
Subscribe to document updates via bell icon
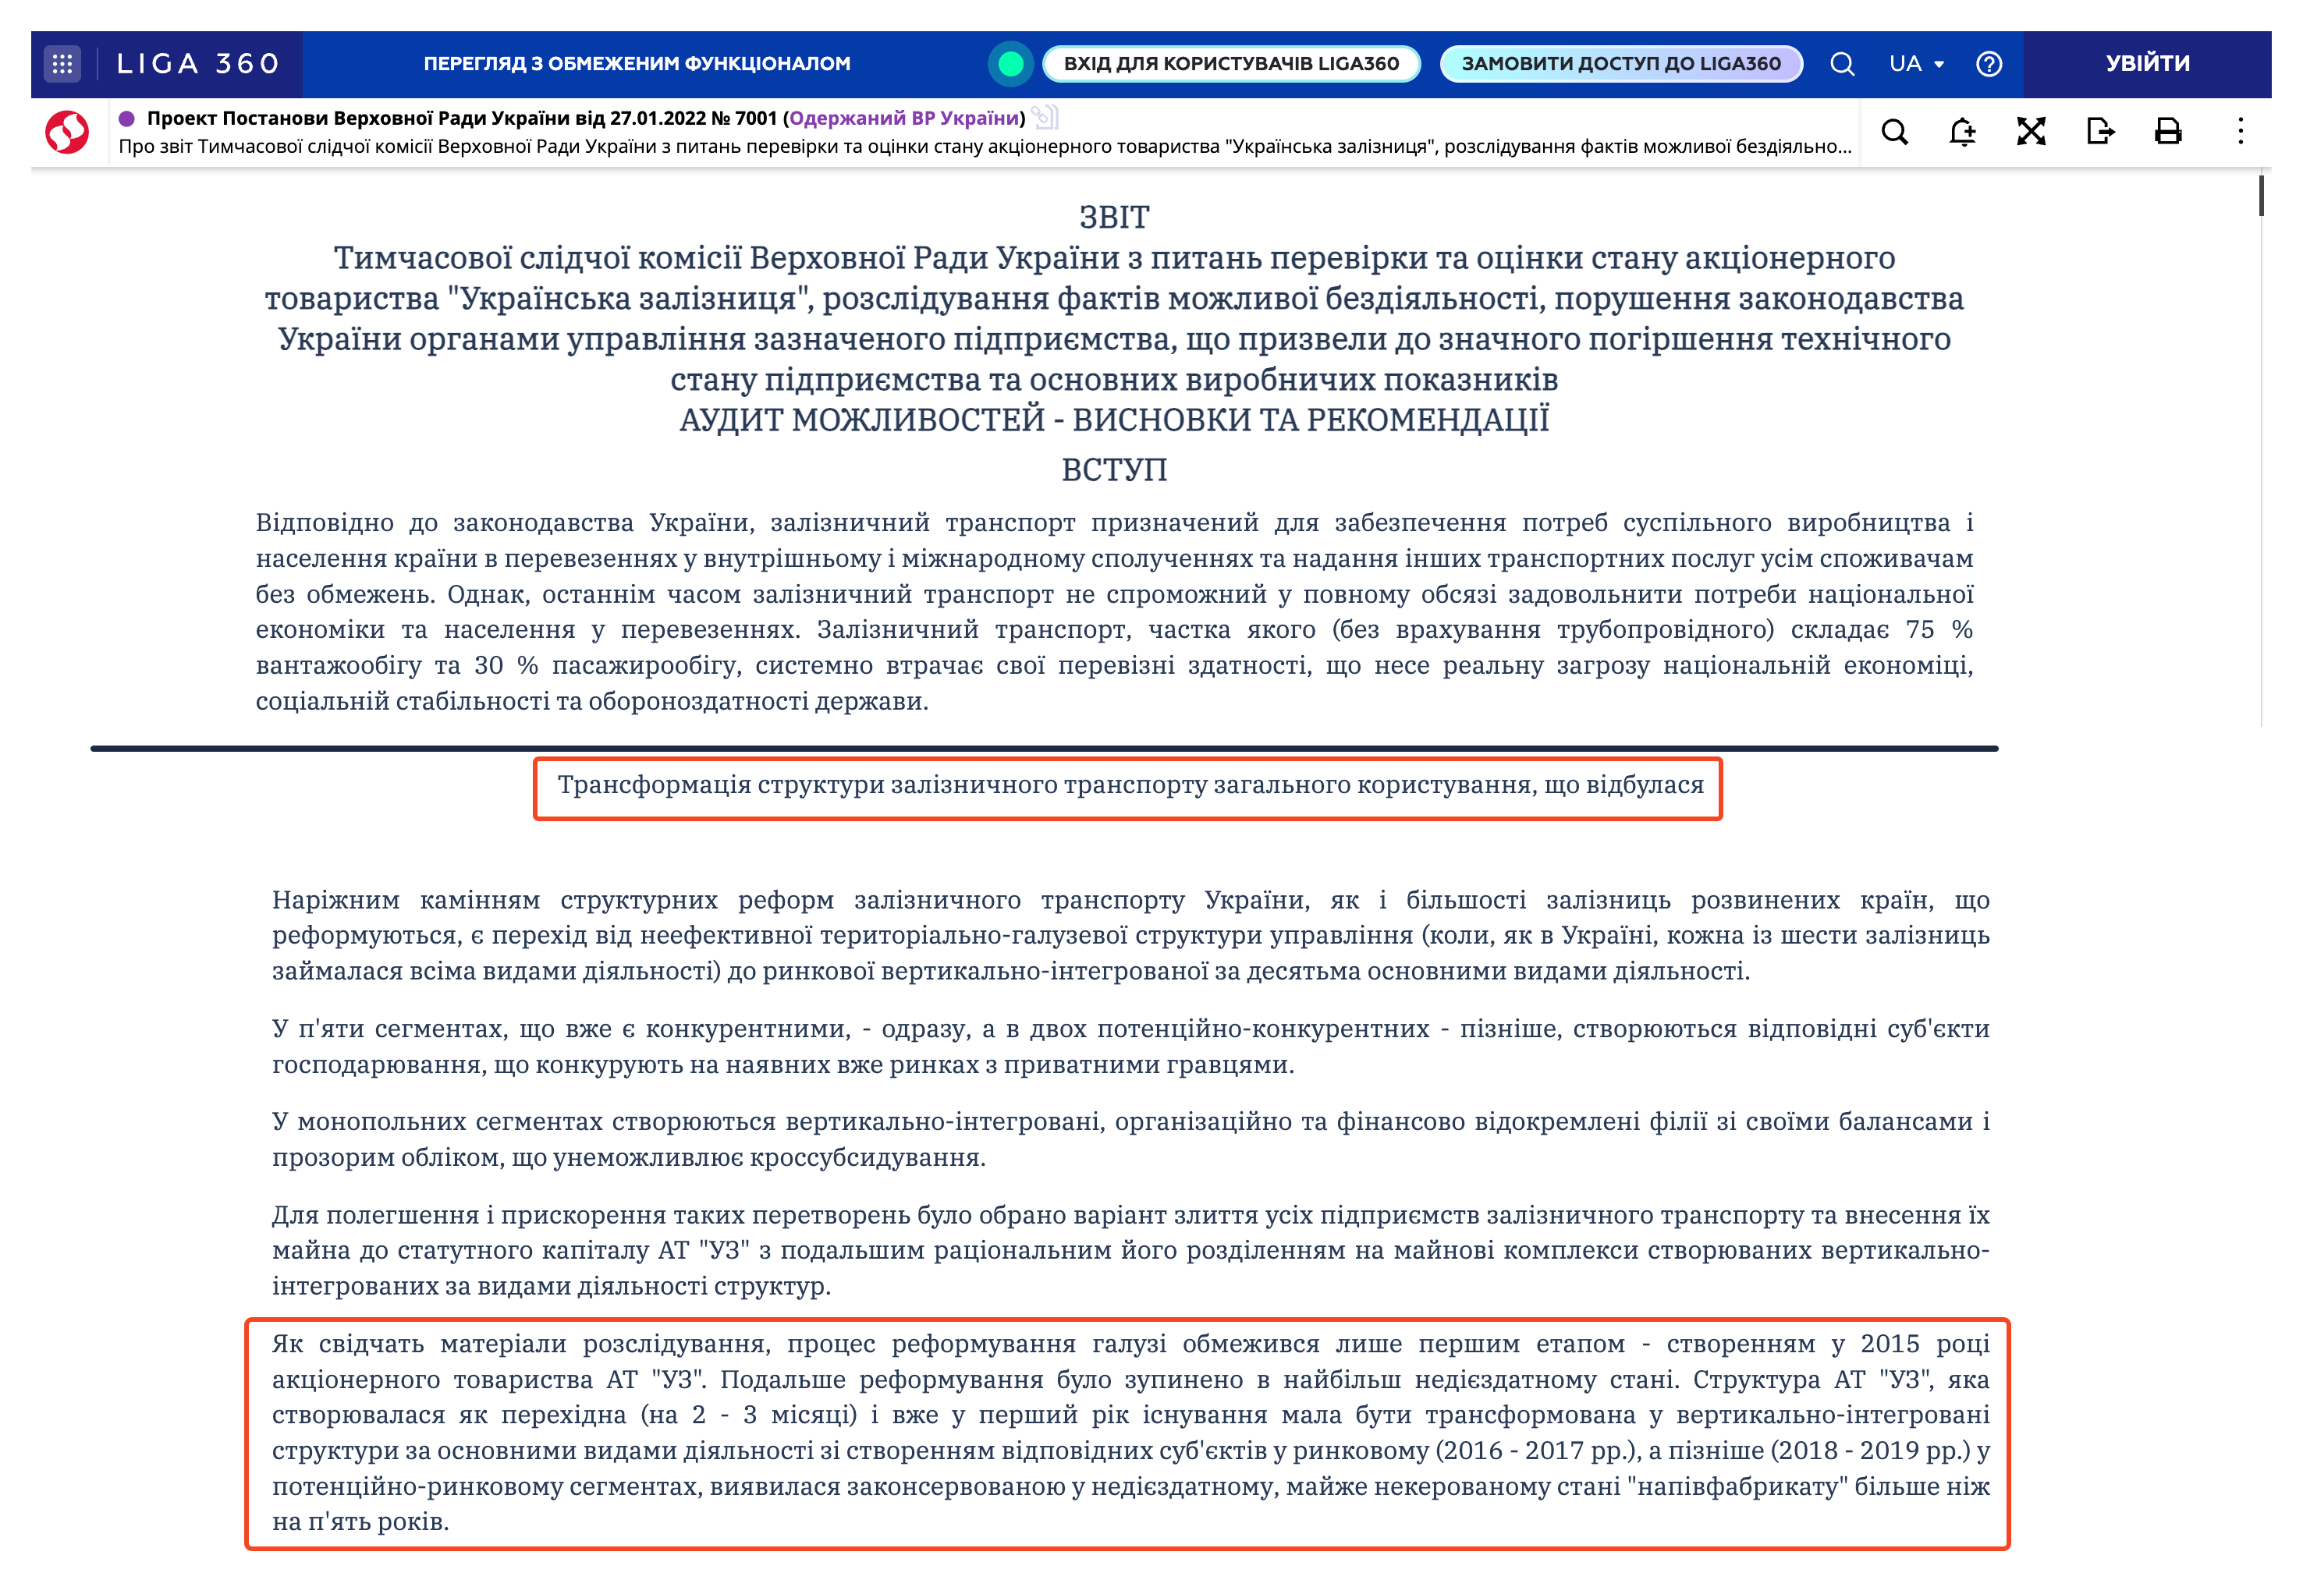pos(1963,133)
